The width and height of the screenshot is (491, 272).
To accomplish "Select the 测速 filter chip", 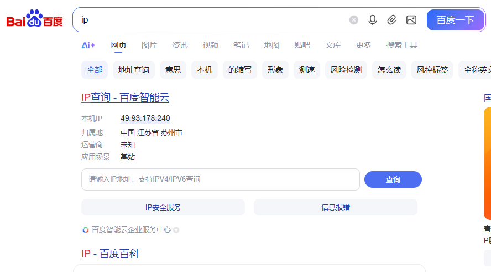I will [x=307, y=70].
